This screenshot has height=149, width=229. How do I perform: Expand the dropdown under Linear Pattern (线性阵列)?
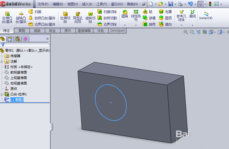pyautogui.click(x=136, y=25)
